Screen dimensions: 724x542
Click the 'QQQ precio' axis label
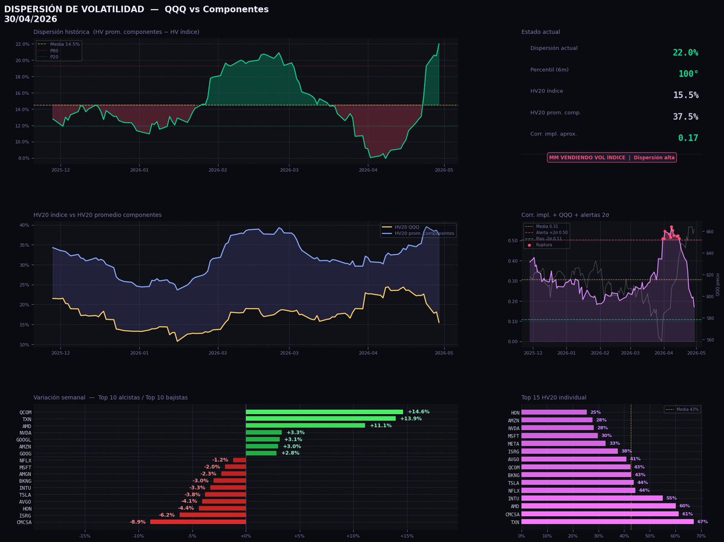click(717, 283)
